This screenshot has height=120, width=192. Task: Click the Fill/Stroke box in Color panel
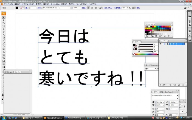click(x=135, y=46)
